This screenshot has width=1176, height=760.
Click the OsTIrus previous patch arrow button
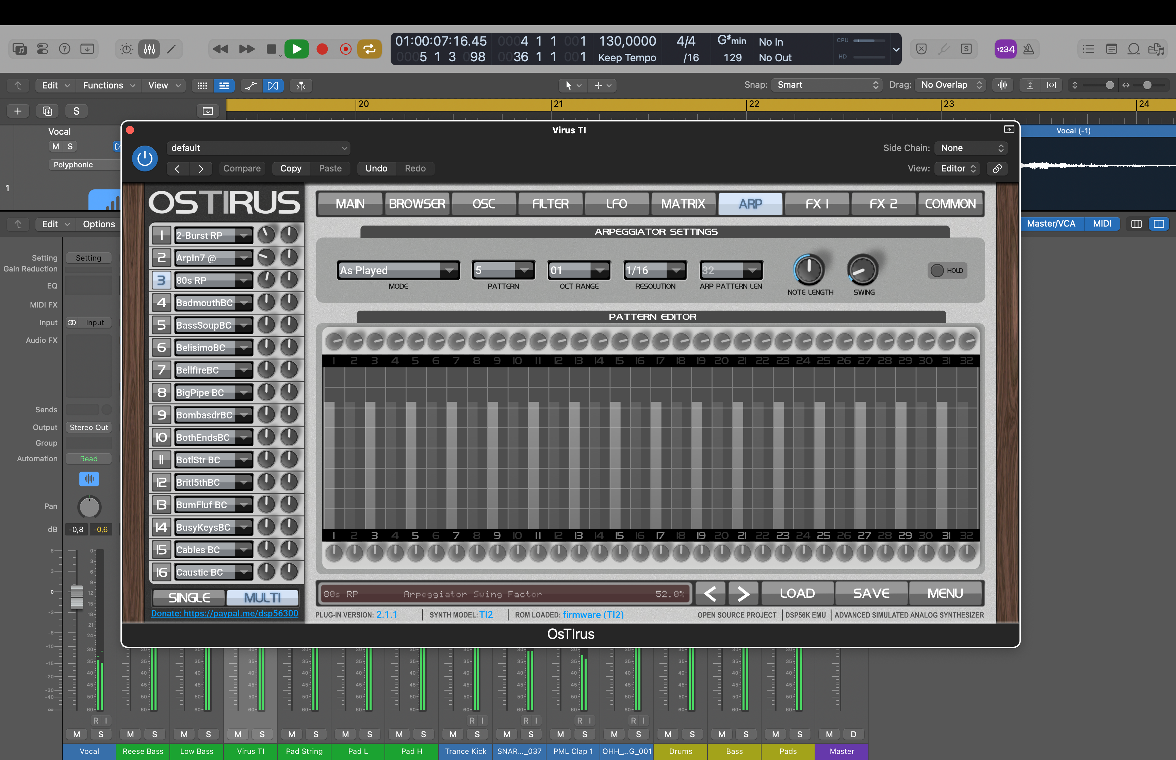coord(710,593)
